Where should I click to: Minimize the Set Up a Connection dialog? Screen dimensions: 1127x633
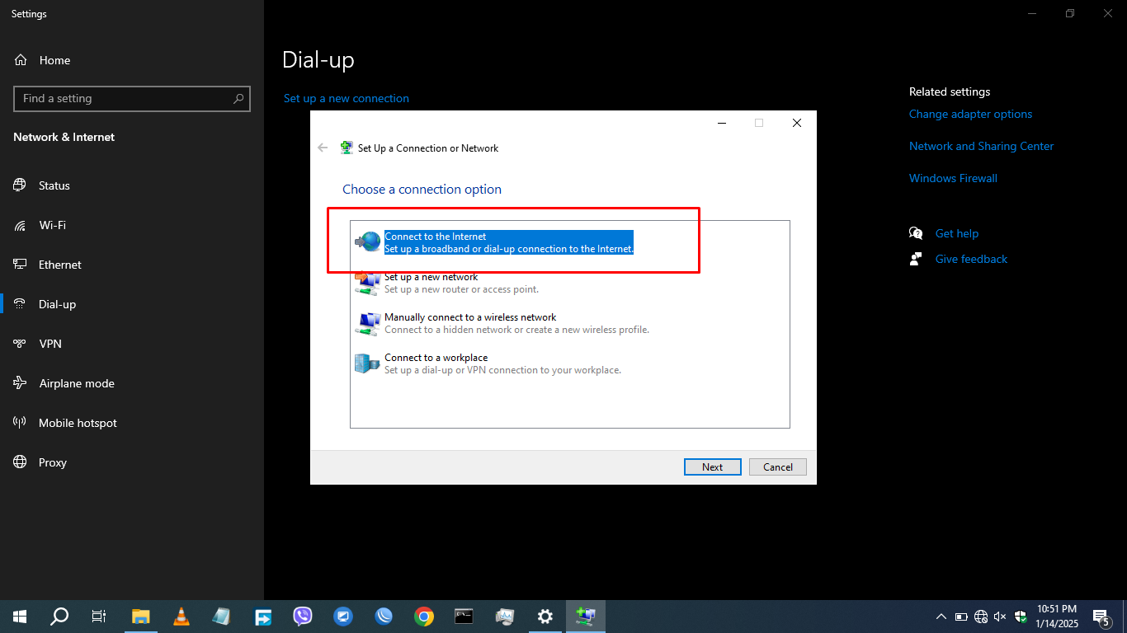(x=721, y=123)
